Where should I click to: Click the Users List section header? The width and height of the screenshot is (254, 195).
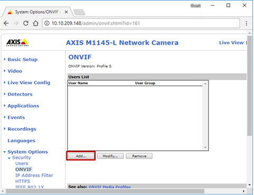click(157, 77)
